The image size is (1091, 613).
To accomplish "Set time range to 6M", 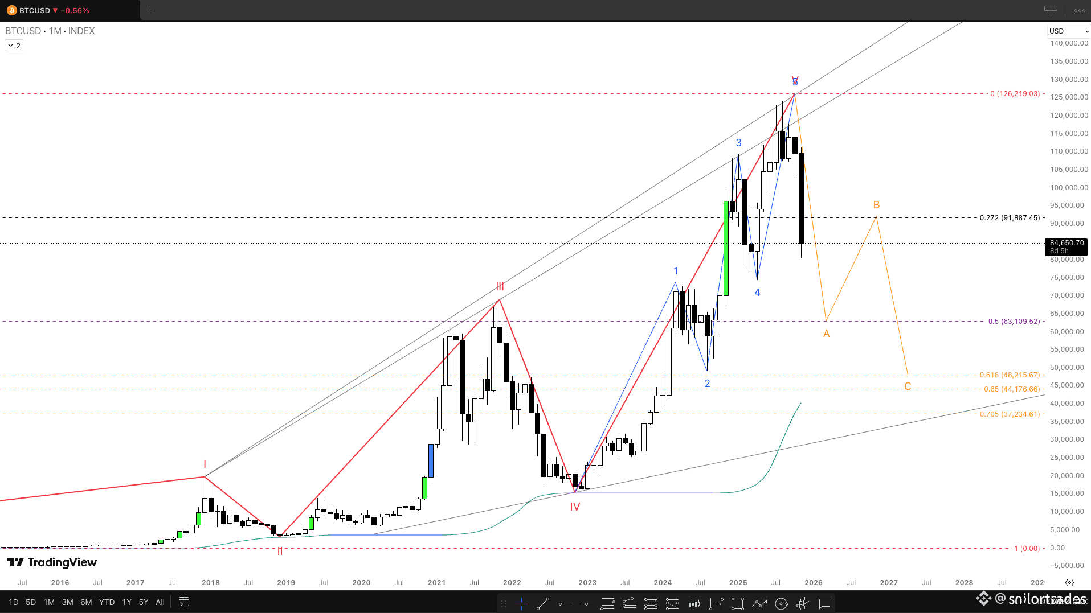I will tap(86, 602).
